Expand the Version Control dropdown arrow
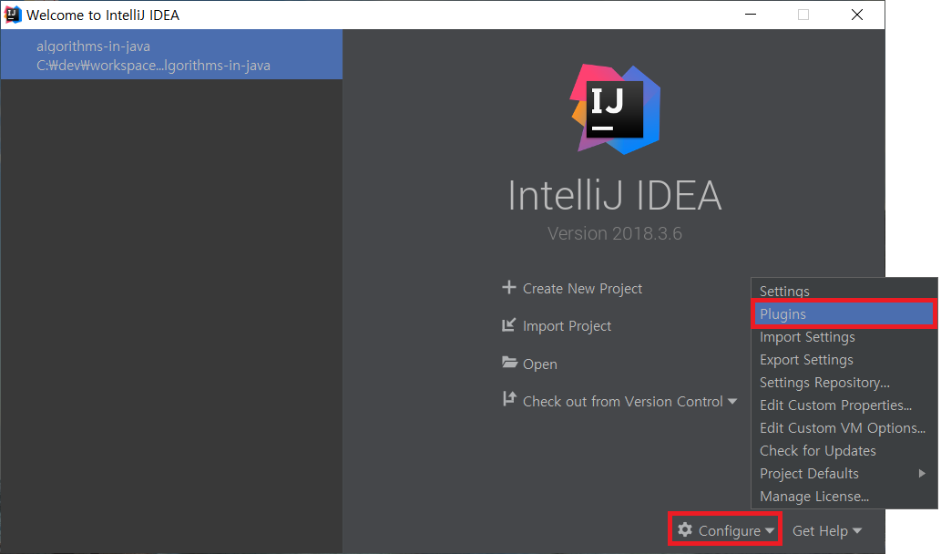This screenshot has height=554, width=941. pos(732,401)
